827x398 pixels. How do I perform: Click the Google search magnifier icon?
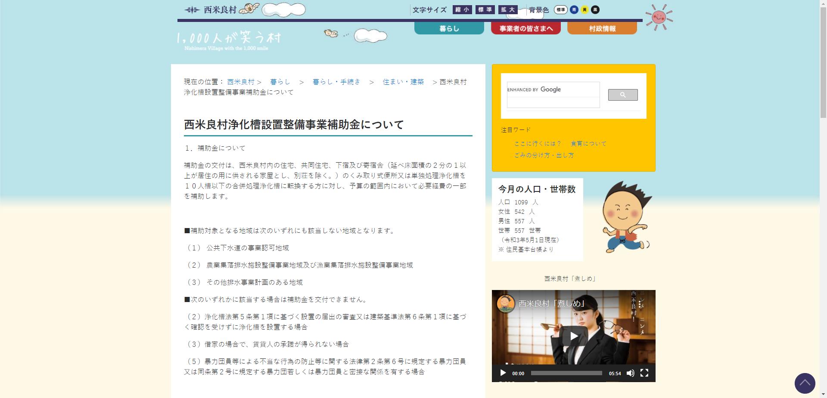click(622, 95)
